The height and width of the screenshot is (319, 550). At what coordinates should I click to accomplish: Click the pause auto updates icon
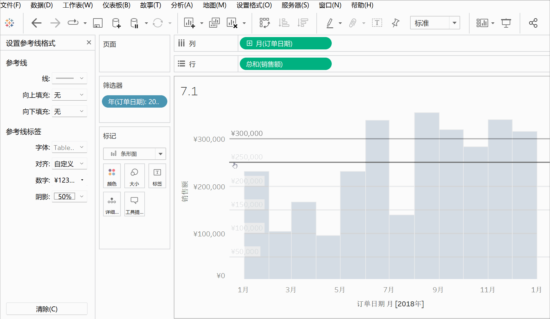tap(134, 23)
